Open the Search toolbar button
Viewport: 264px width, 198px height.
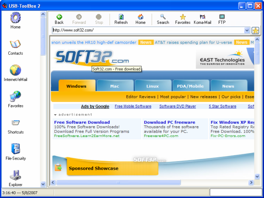point(163,19)
